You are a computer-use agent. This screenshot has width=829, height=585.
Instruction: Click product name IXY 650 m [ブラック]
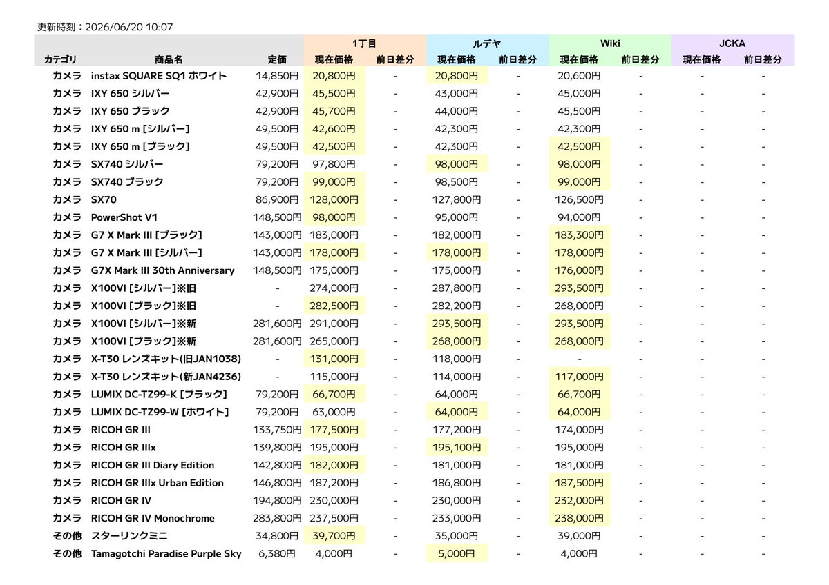tap(140, 146)
